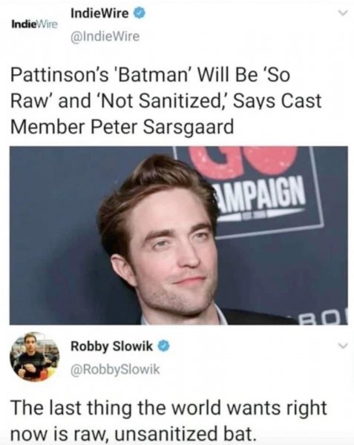Click Pattinson's face in the image
This screenshot has width=354, height=445.
171,255
